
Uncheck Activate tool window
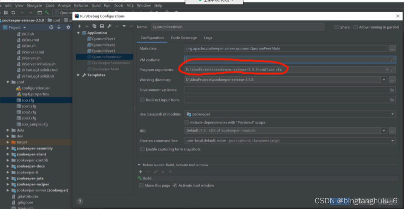coord(175,185)
